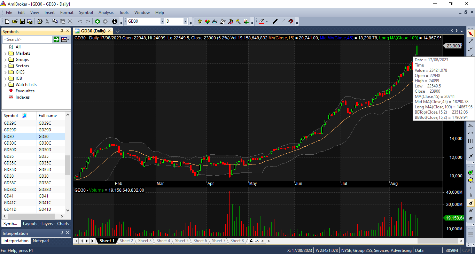Screen dimensions: 475x254
Task: Open the Formula Editor notepad icon
Action: click(223, 21)
